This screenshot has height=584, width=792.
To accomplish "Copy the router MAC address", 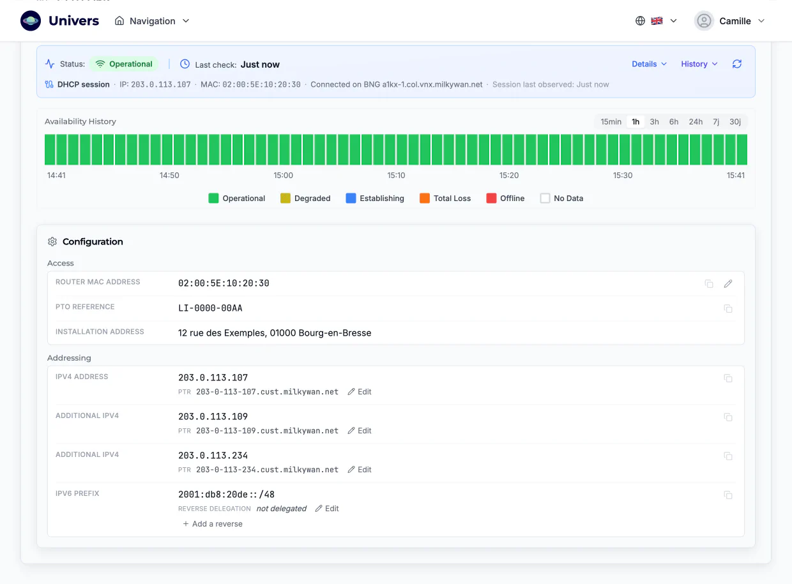I will point(709,284).
